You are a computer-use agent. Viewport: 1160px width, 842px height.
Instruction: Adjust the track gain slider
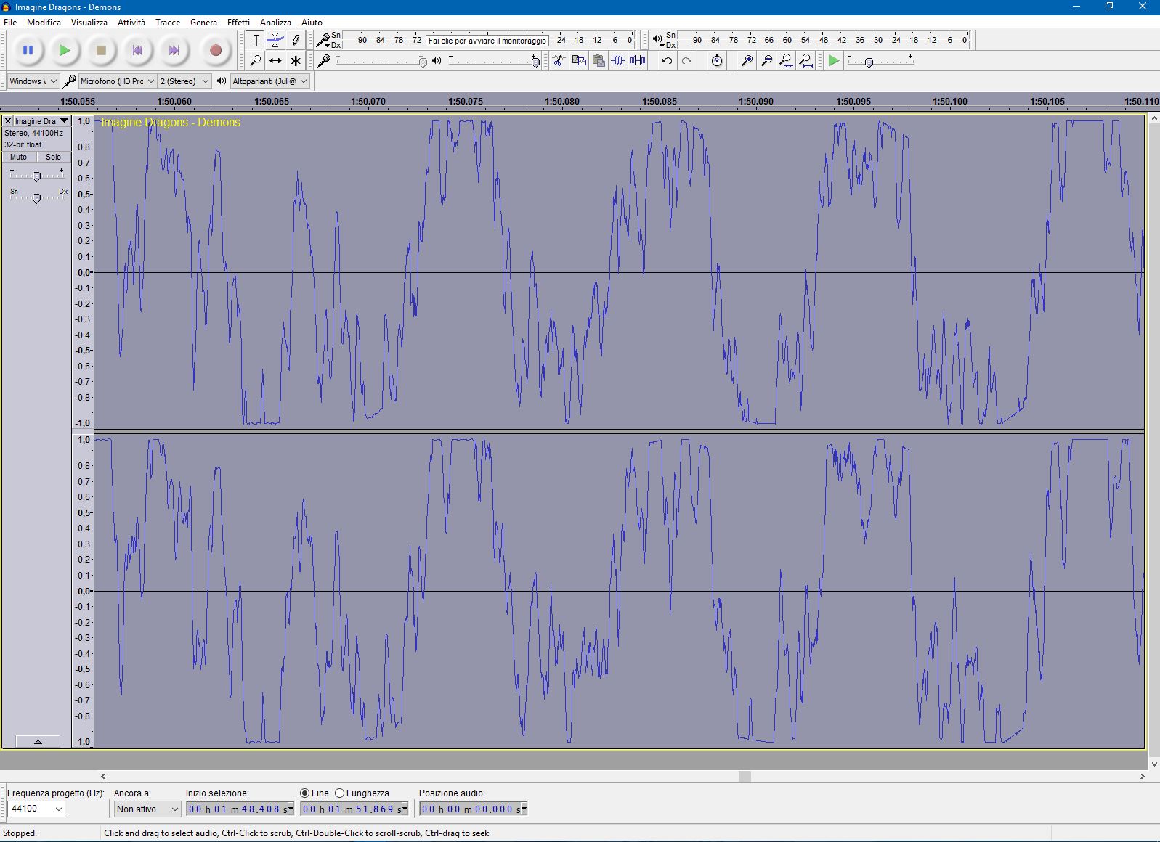pyautogui.click(x=36, y=176)
